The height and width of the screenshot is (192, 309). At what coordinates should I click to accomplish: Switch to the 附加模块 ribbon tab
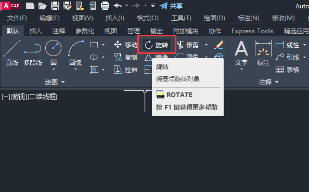point(186,31)
